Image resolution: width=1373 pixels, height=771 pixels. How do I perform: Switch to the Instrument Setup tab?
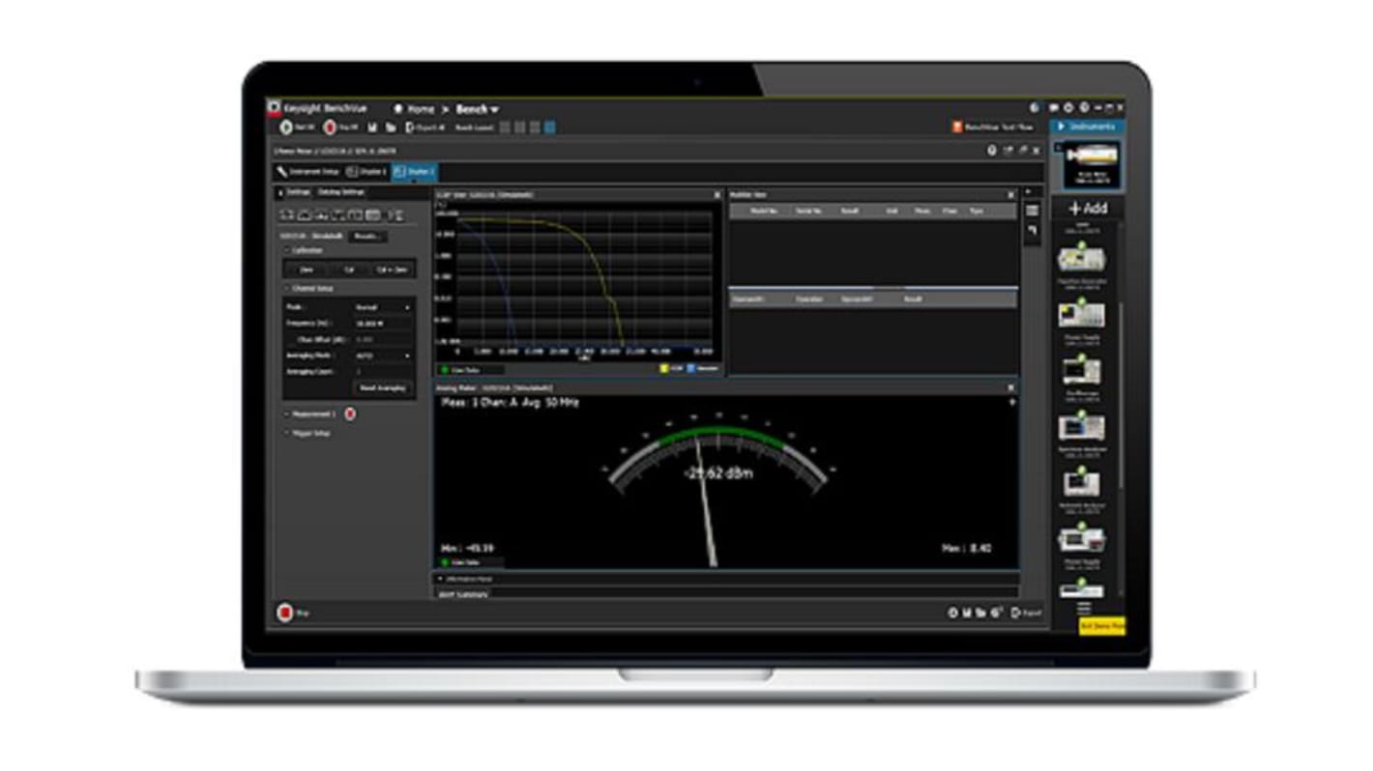[307, 171]
